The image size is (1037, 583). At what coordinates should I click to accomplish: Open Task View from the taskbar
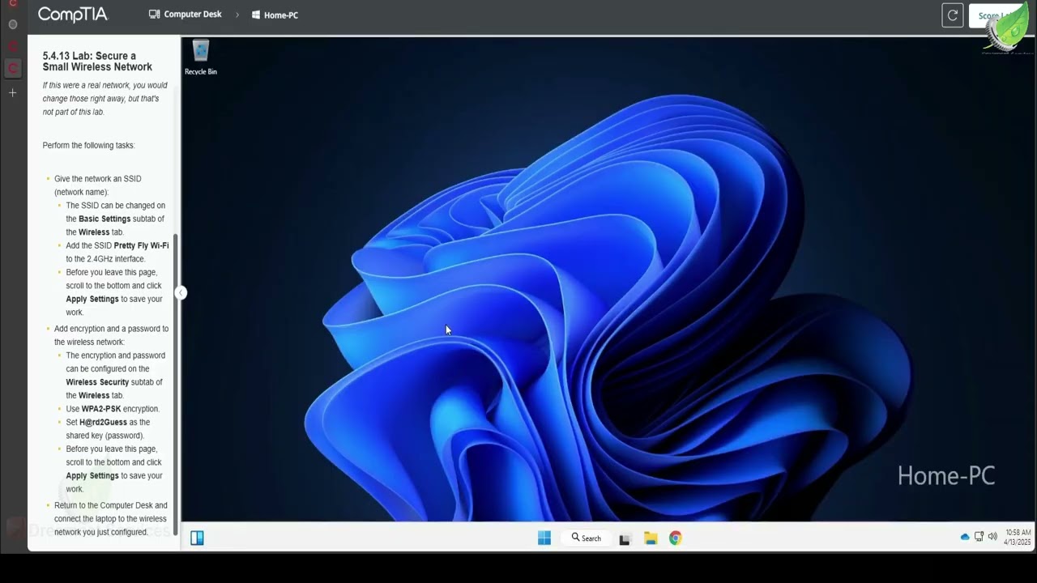(625, 538)
